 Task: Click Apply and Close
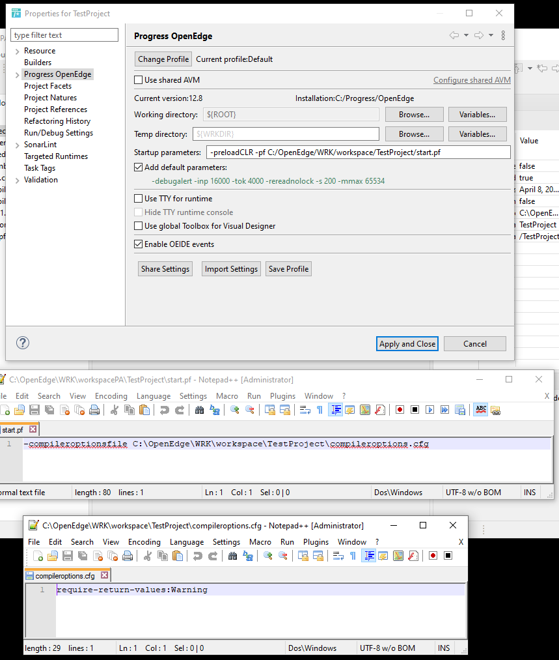point(407,344)
